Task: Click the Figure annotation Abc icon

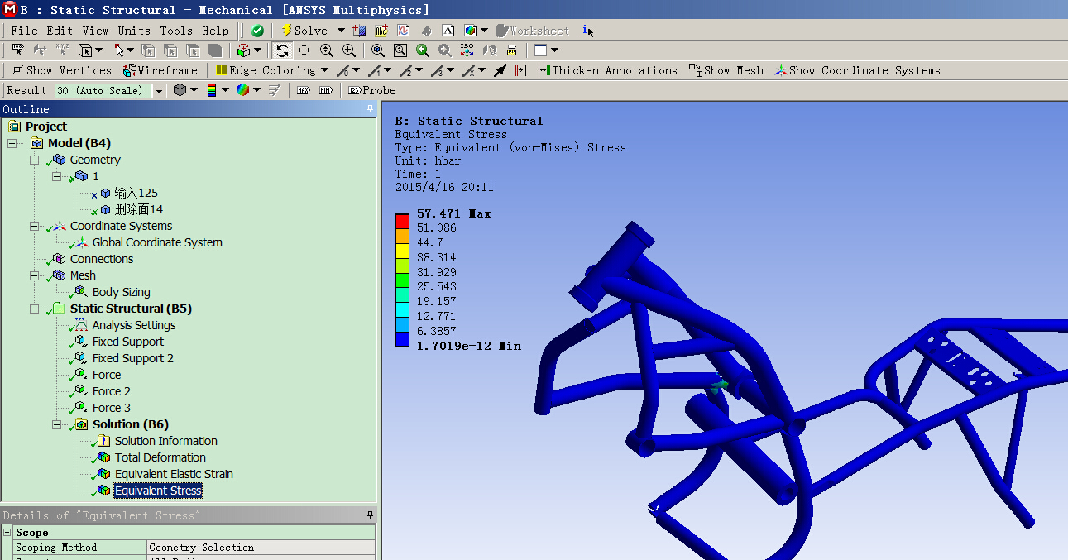Action: tap(381, 31)
